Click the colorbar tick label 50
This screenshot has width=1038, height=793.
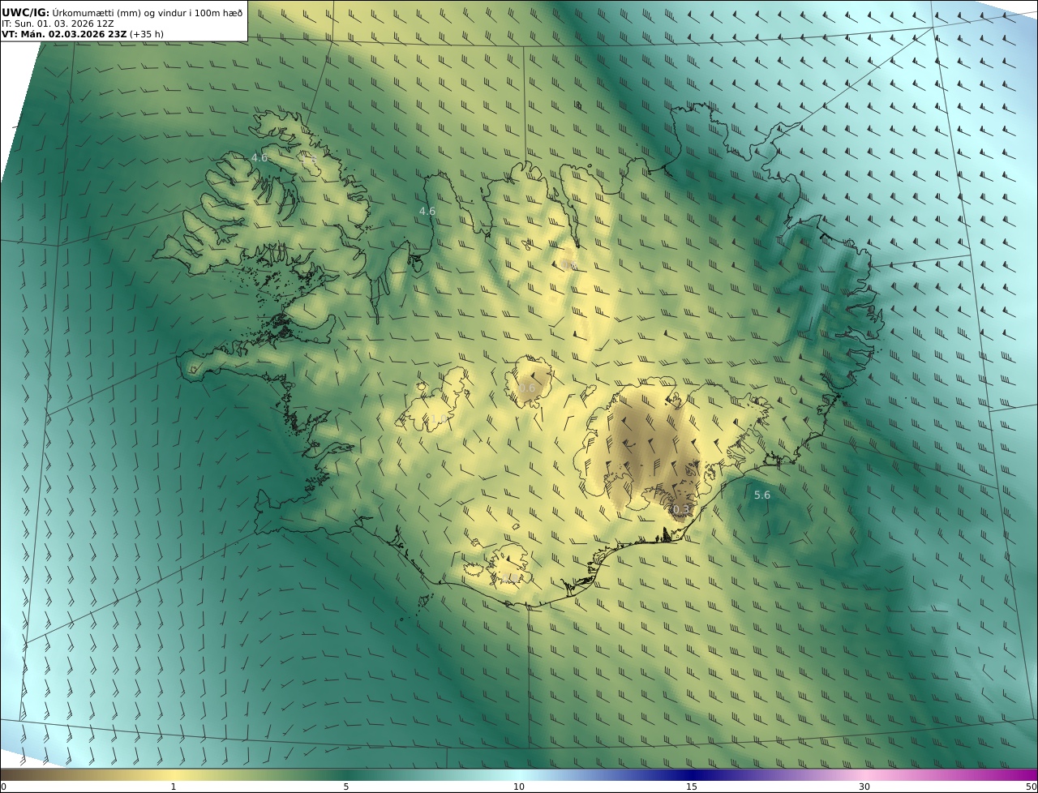(x=1032, y=787)
